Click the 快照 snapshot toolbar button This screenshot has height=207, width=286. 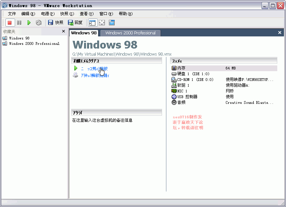tap(55, 23)
